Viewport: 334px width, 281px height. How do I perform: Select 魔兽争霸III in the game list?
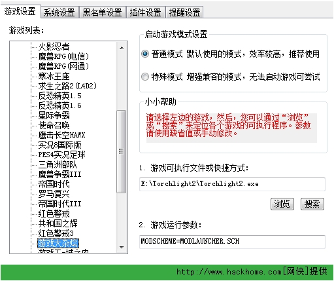tap(59, 174)
